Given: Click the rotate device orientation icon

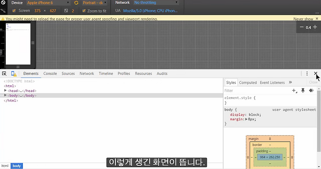Looking at the screenshot, I should [76, 3].
